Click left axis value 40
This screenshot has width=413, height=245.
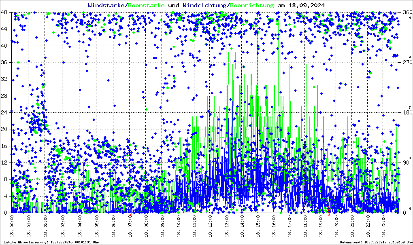click(4, 46)
